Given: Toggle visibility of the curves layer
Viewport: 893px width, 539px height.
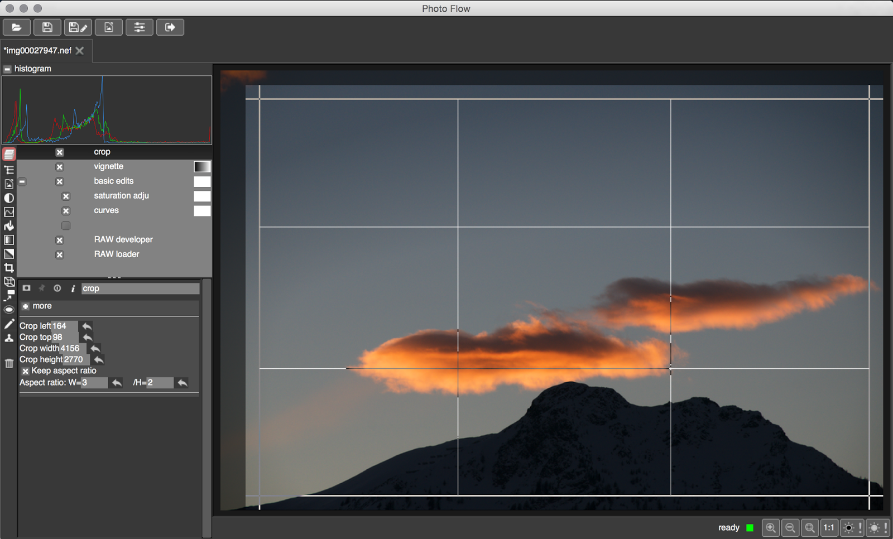Looking at the screenshot, I should 66,211.
